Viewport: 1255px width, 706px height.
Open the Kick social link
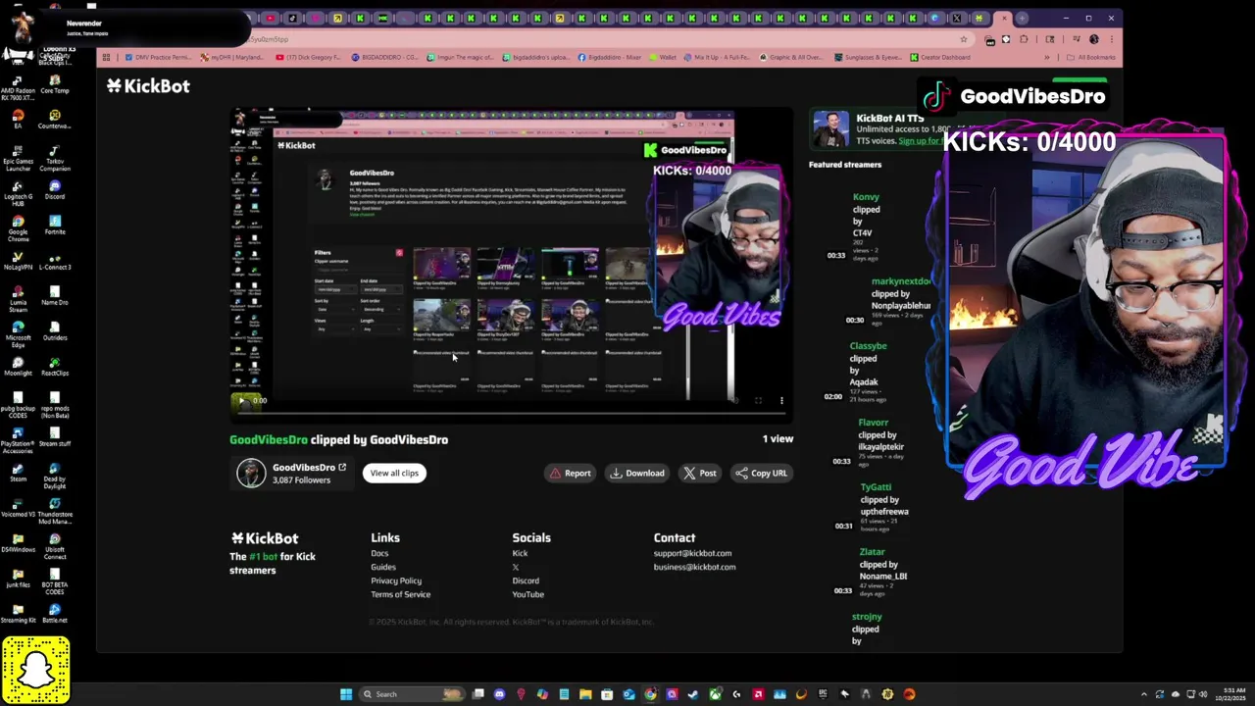point(520,553)
